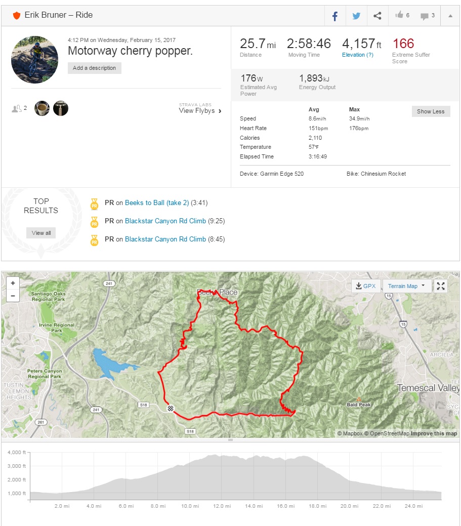Download the GPX file

(x=366, y=286)
